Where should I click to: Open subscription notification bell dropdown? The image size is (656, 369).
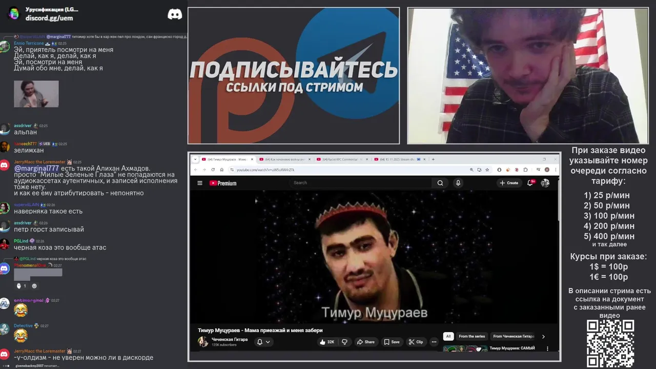click(x=263, y=342)
